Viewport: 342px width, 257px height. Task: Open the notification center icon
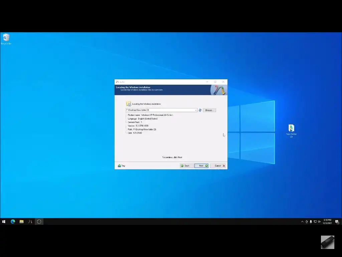point(337,222)
